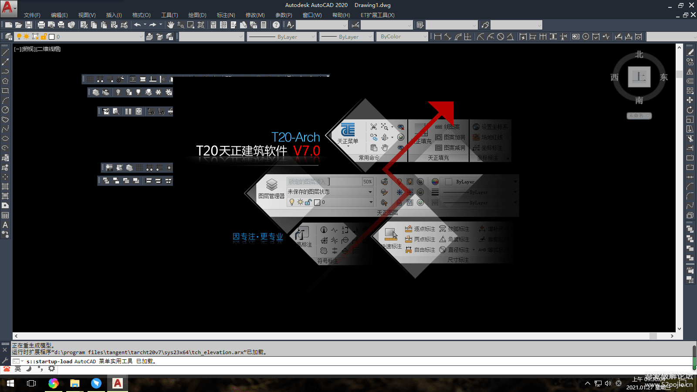The image size is (697, 392).
Task: Click the Undo arrow icon
Action: click(137, 25)
